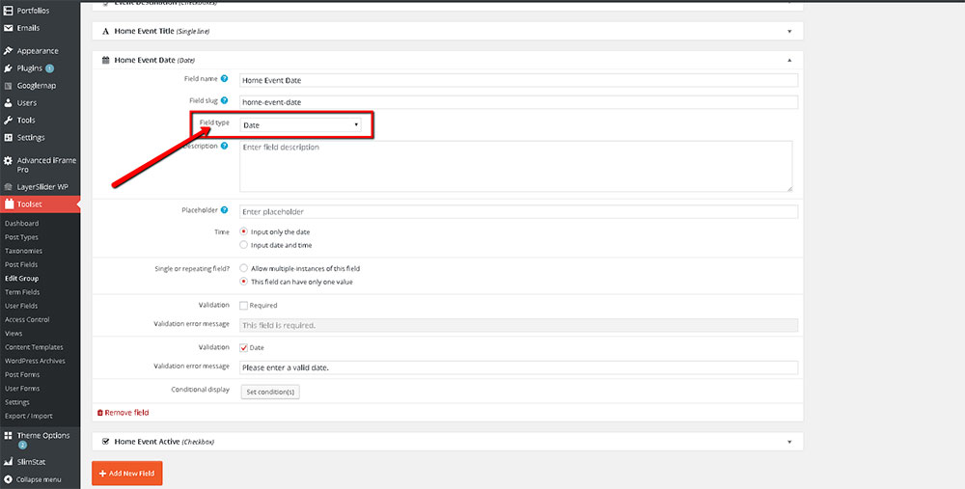The width and height of the screenshot is (965, 489).
Task: Click the Toolset icon in sidebar
Action: (x=9, y=204)
